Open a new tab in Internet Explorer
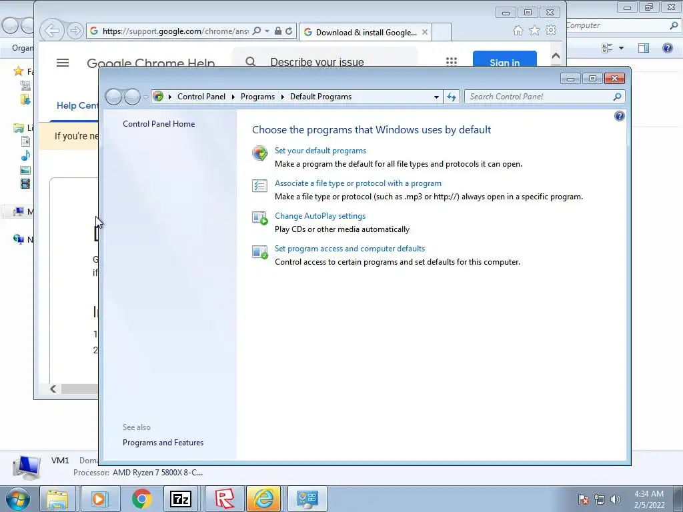 point(442,32)
